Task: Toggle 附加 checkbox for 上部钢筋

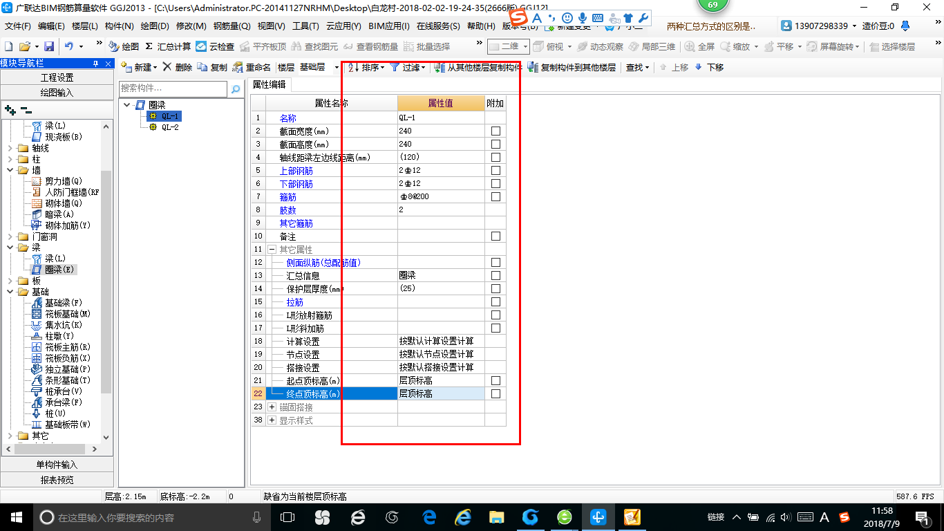Action: (x=495, y=171)
